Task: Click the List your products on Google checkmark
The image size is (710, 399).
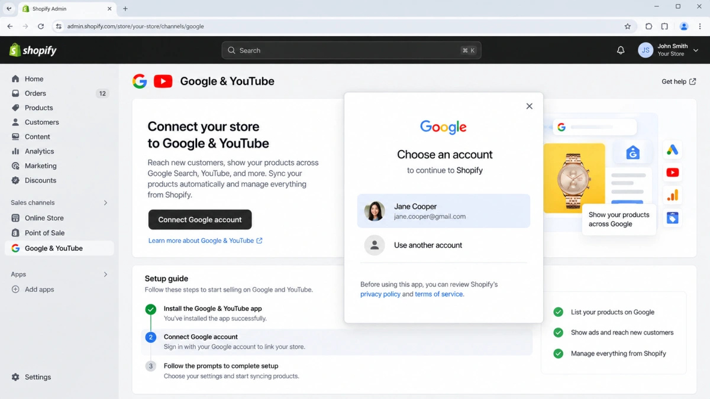Action: coord(558,312)
